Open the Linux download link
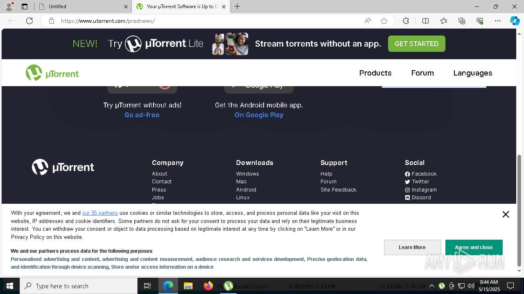The height and width of the screenshot is (294, 524). pyautogui.click(x=243, y=198)
